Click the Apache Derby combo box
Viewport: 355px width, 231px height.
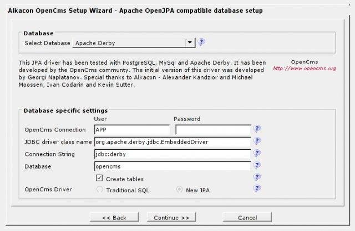(x=134, y=43)
